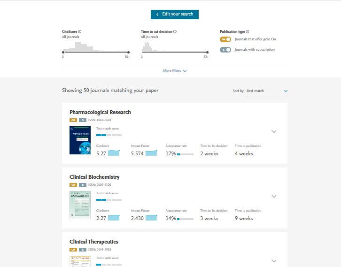Click Pharmacological Research cover thumbnail
341x267 pixels.
[80, 140]
